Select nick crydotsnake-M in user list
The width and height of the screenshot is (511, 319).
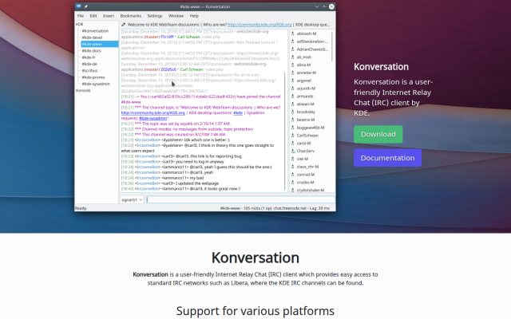(311, 190)
